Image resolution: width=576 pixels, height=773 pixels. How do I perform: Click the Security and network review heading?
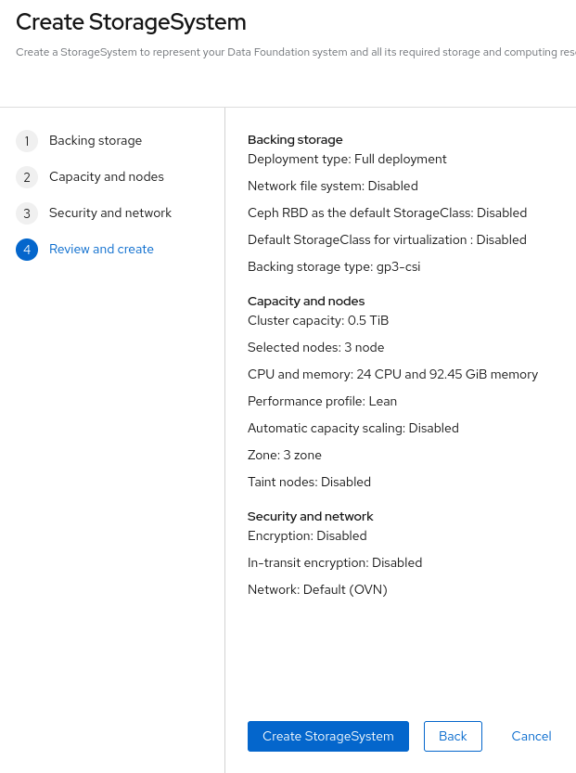click(310, 516)
